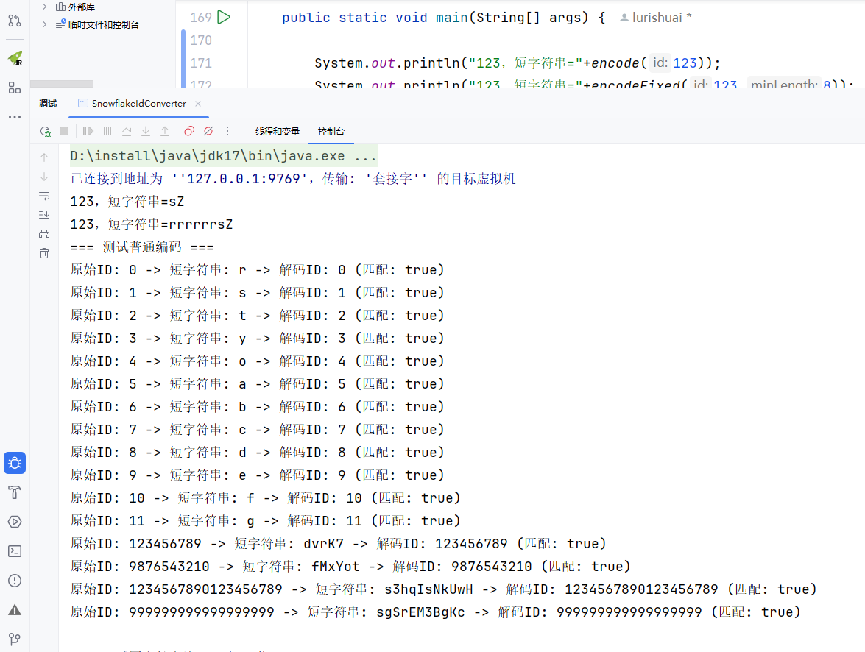Print the console output
865x652 pixels.
tap(44, 234)
